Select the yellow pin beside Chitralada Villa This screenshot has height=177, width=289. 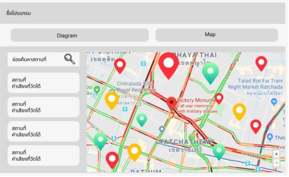tap(112, 100)
